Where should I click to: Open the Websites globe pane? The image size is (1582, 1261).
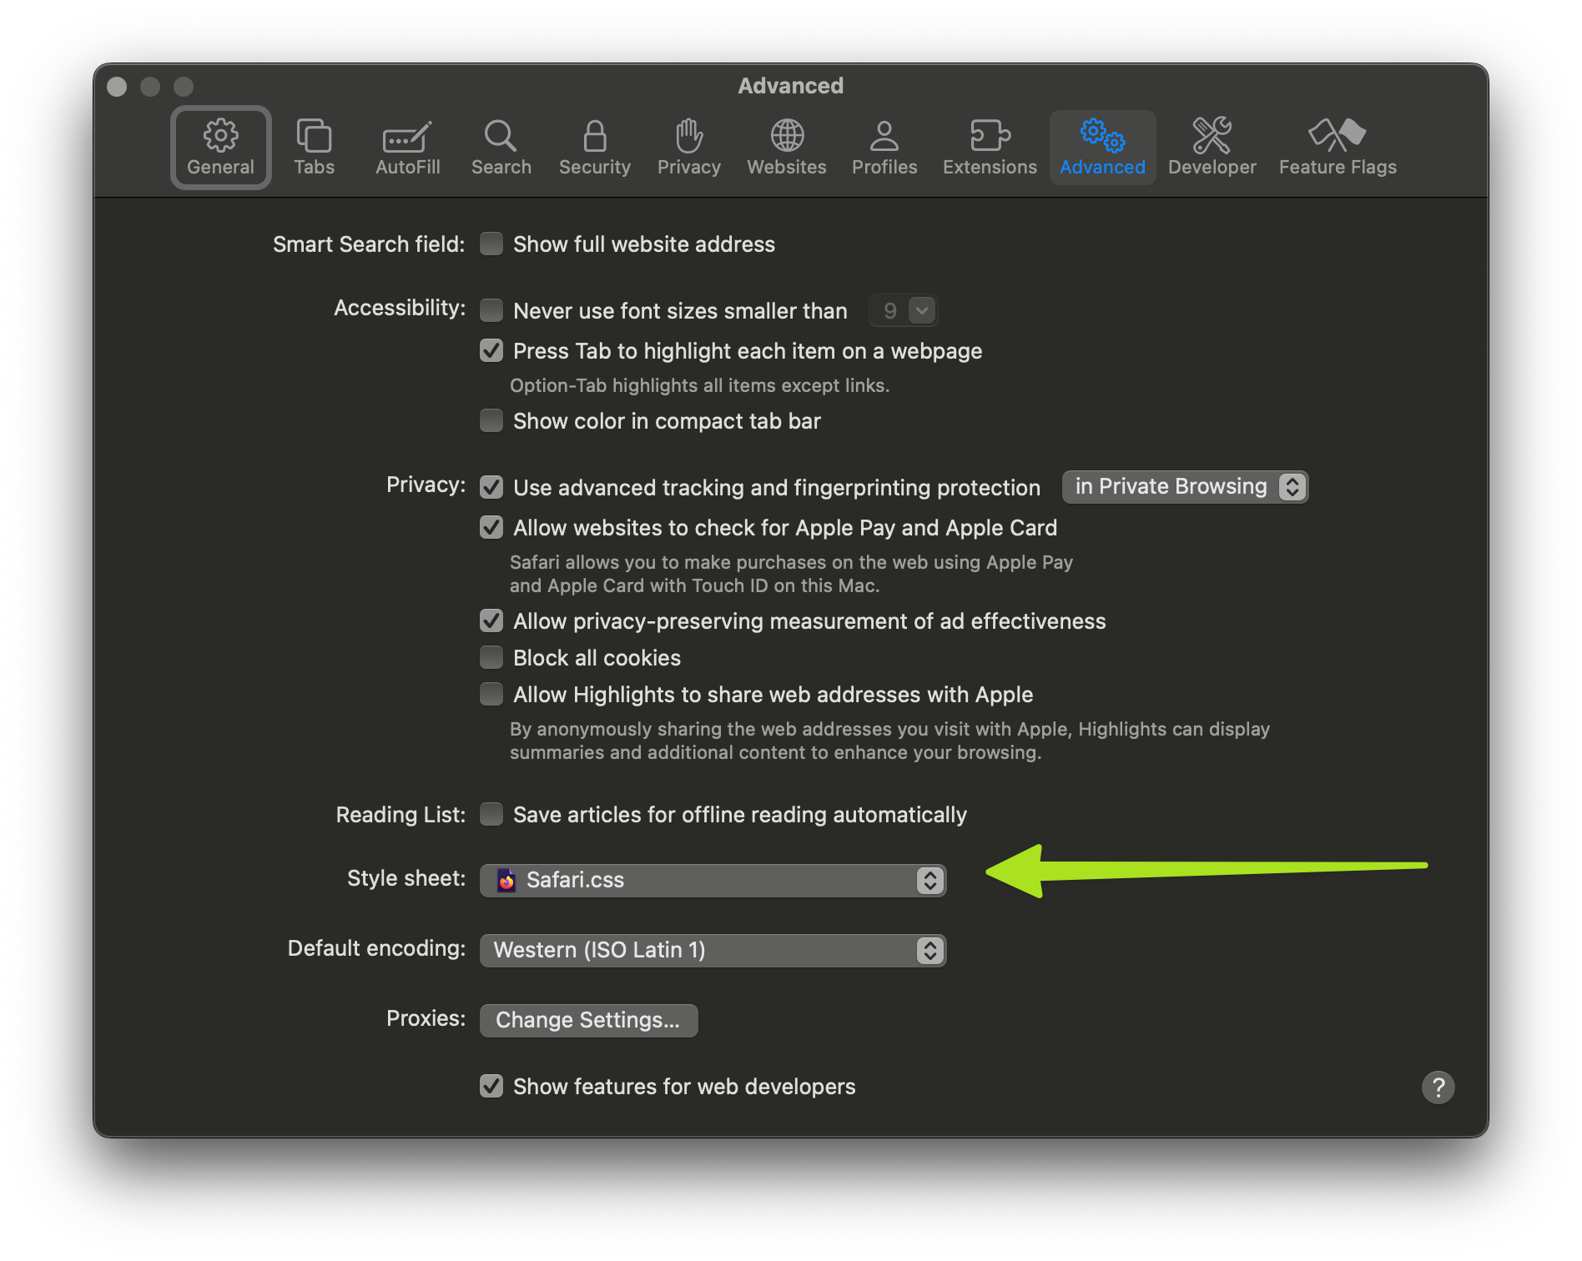(x=786, y=147)
